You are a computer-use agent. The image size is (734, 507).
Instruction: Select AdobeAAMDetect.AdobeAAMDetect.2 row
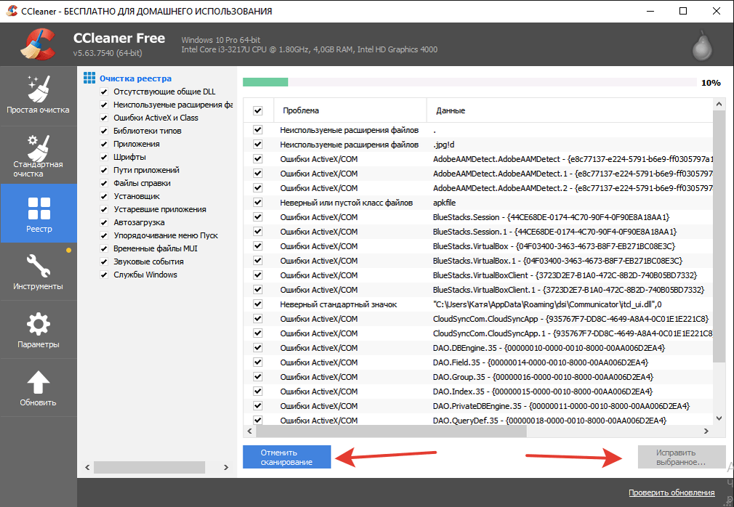(x=478, y=188)
